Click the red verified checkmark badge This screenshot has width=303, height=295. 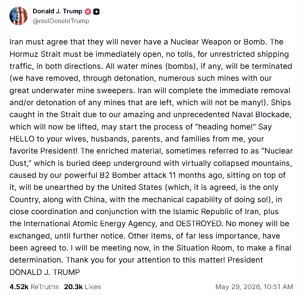click(88, 12)
